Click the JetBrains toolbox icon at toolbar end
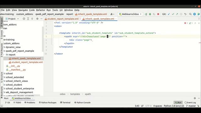Image resolution: width=201 pixels, height=113 pixels. (198, 14)
